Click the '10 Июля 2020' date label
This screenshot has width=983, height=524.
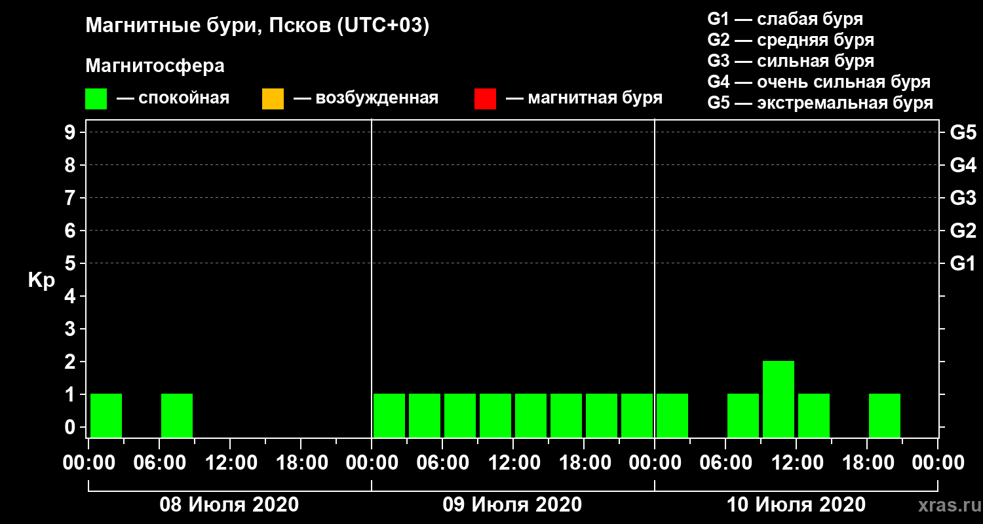796,505
